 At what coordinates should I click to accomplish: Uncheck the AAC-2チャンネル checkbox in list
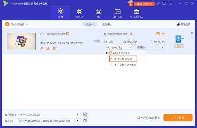pyautogui.click(x=111, y=53)
